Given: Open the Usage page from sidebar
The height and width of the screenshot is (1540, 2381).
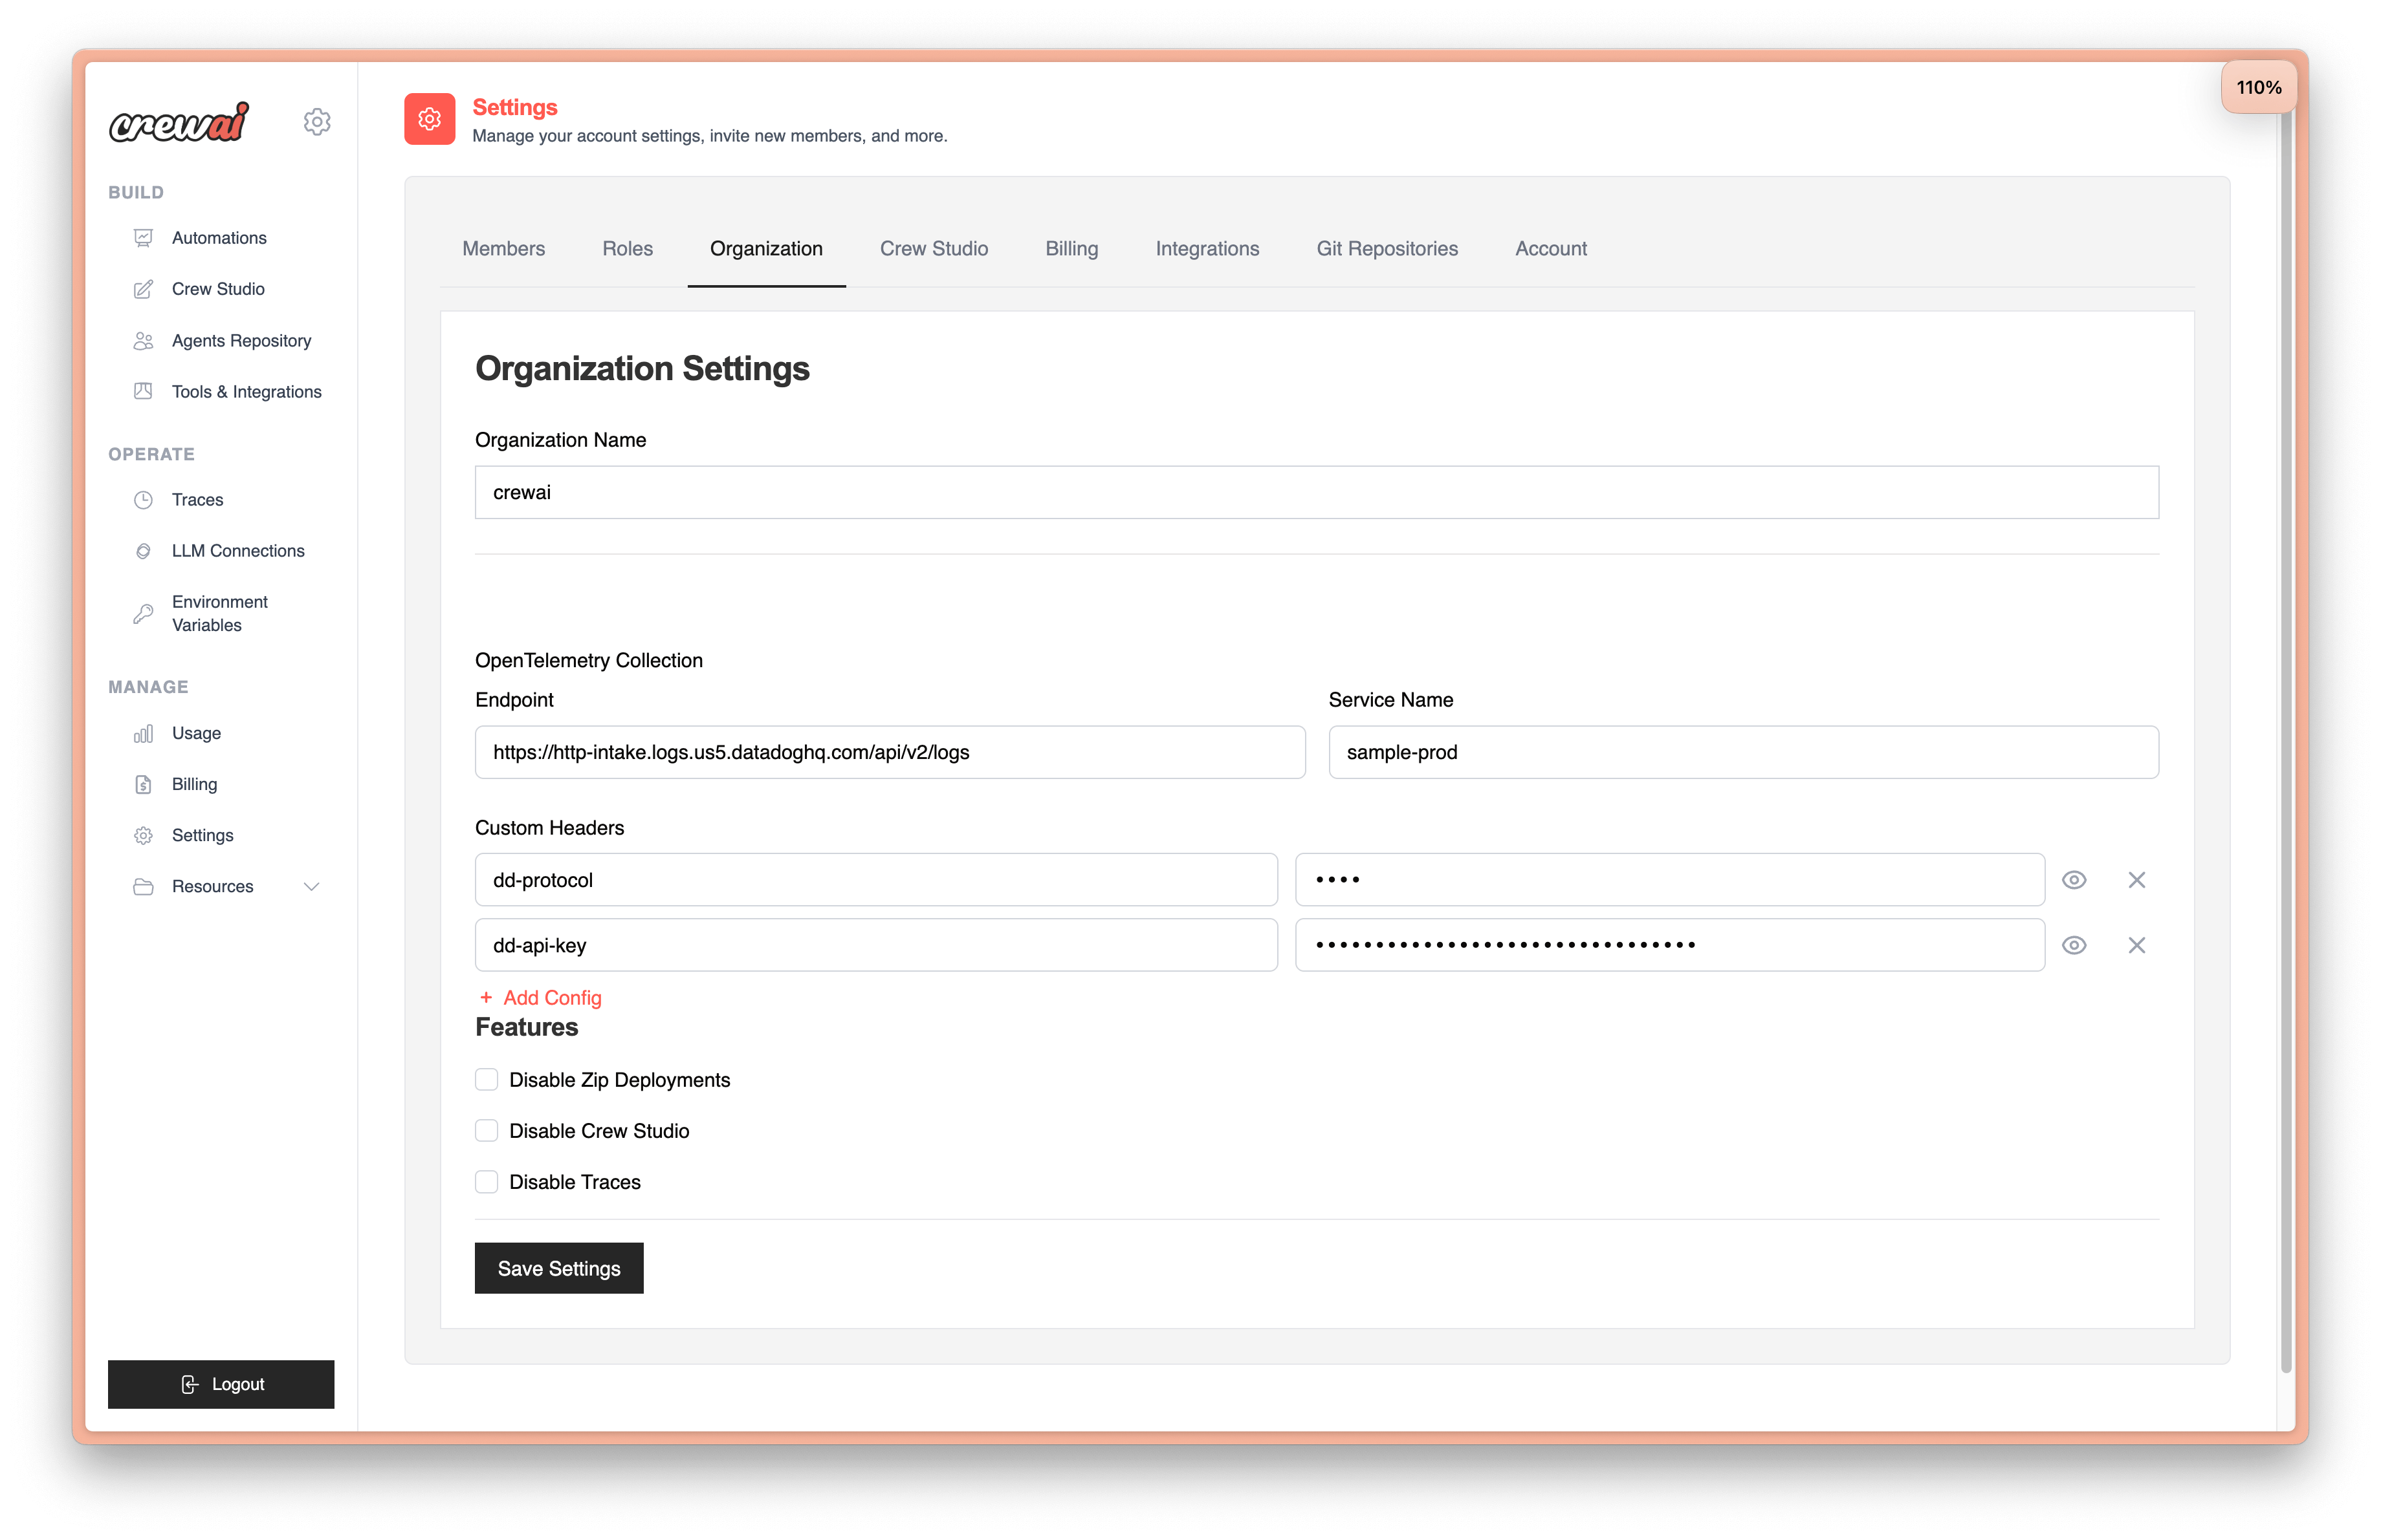Looking at the screenshot, I should (x=196, y=733).
